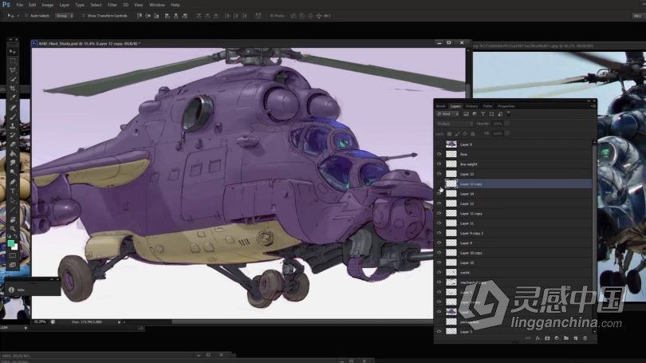Open the Layer menu
Viewport: 646px width, 363px height.
65,5
